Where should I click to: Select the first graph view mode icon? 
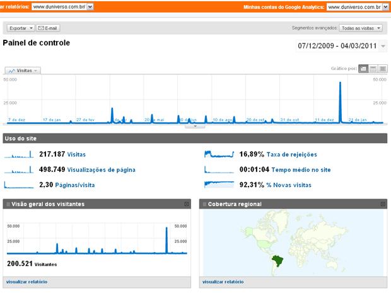point(364,69)
